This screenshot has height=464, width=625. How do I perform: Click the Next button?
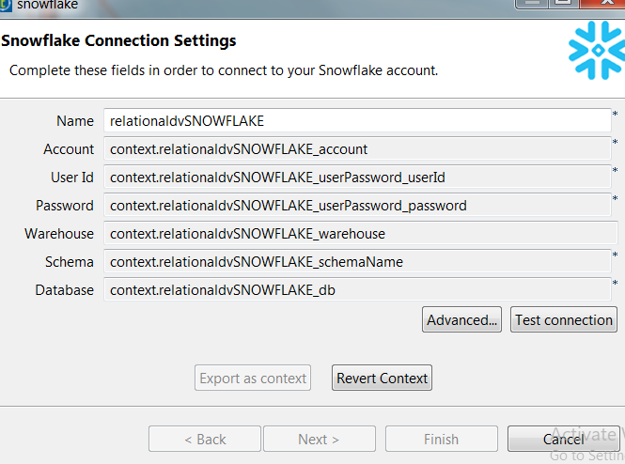click(320, 439)
